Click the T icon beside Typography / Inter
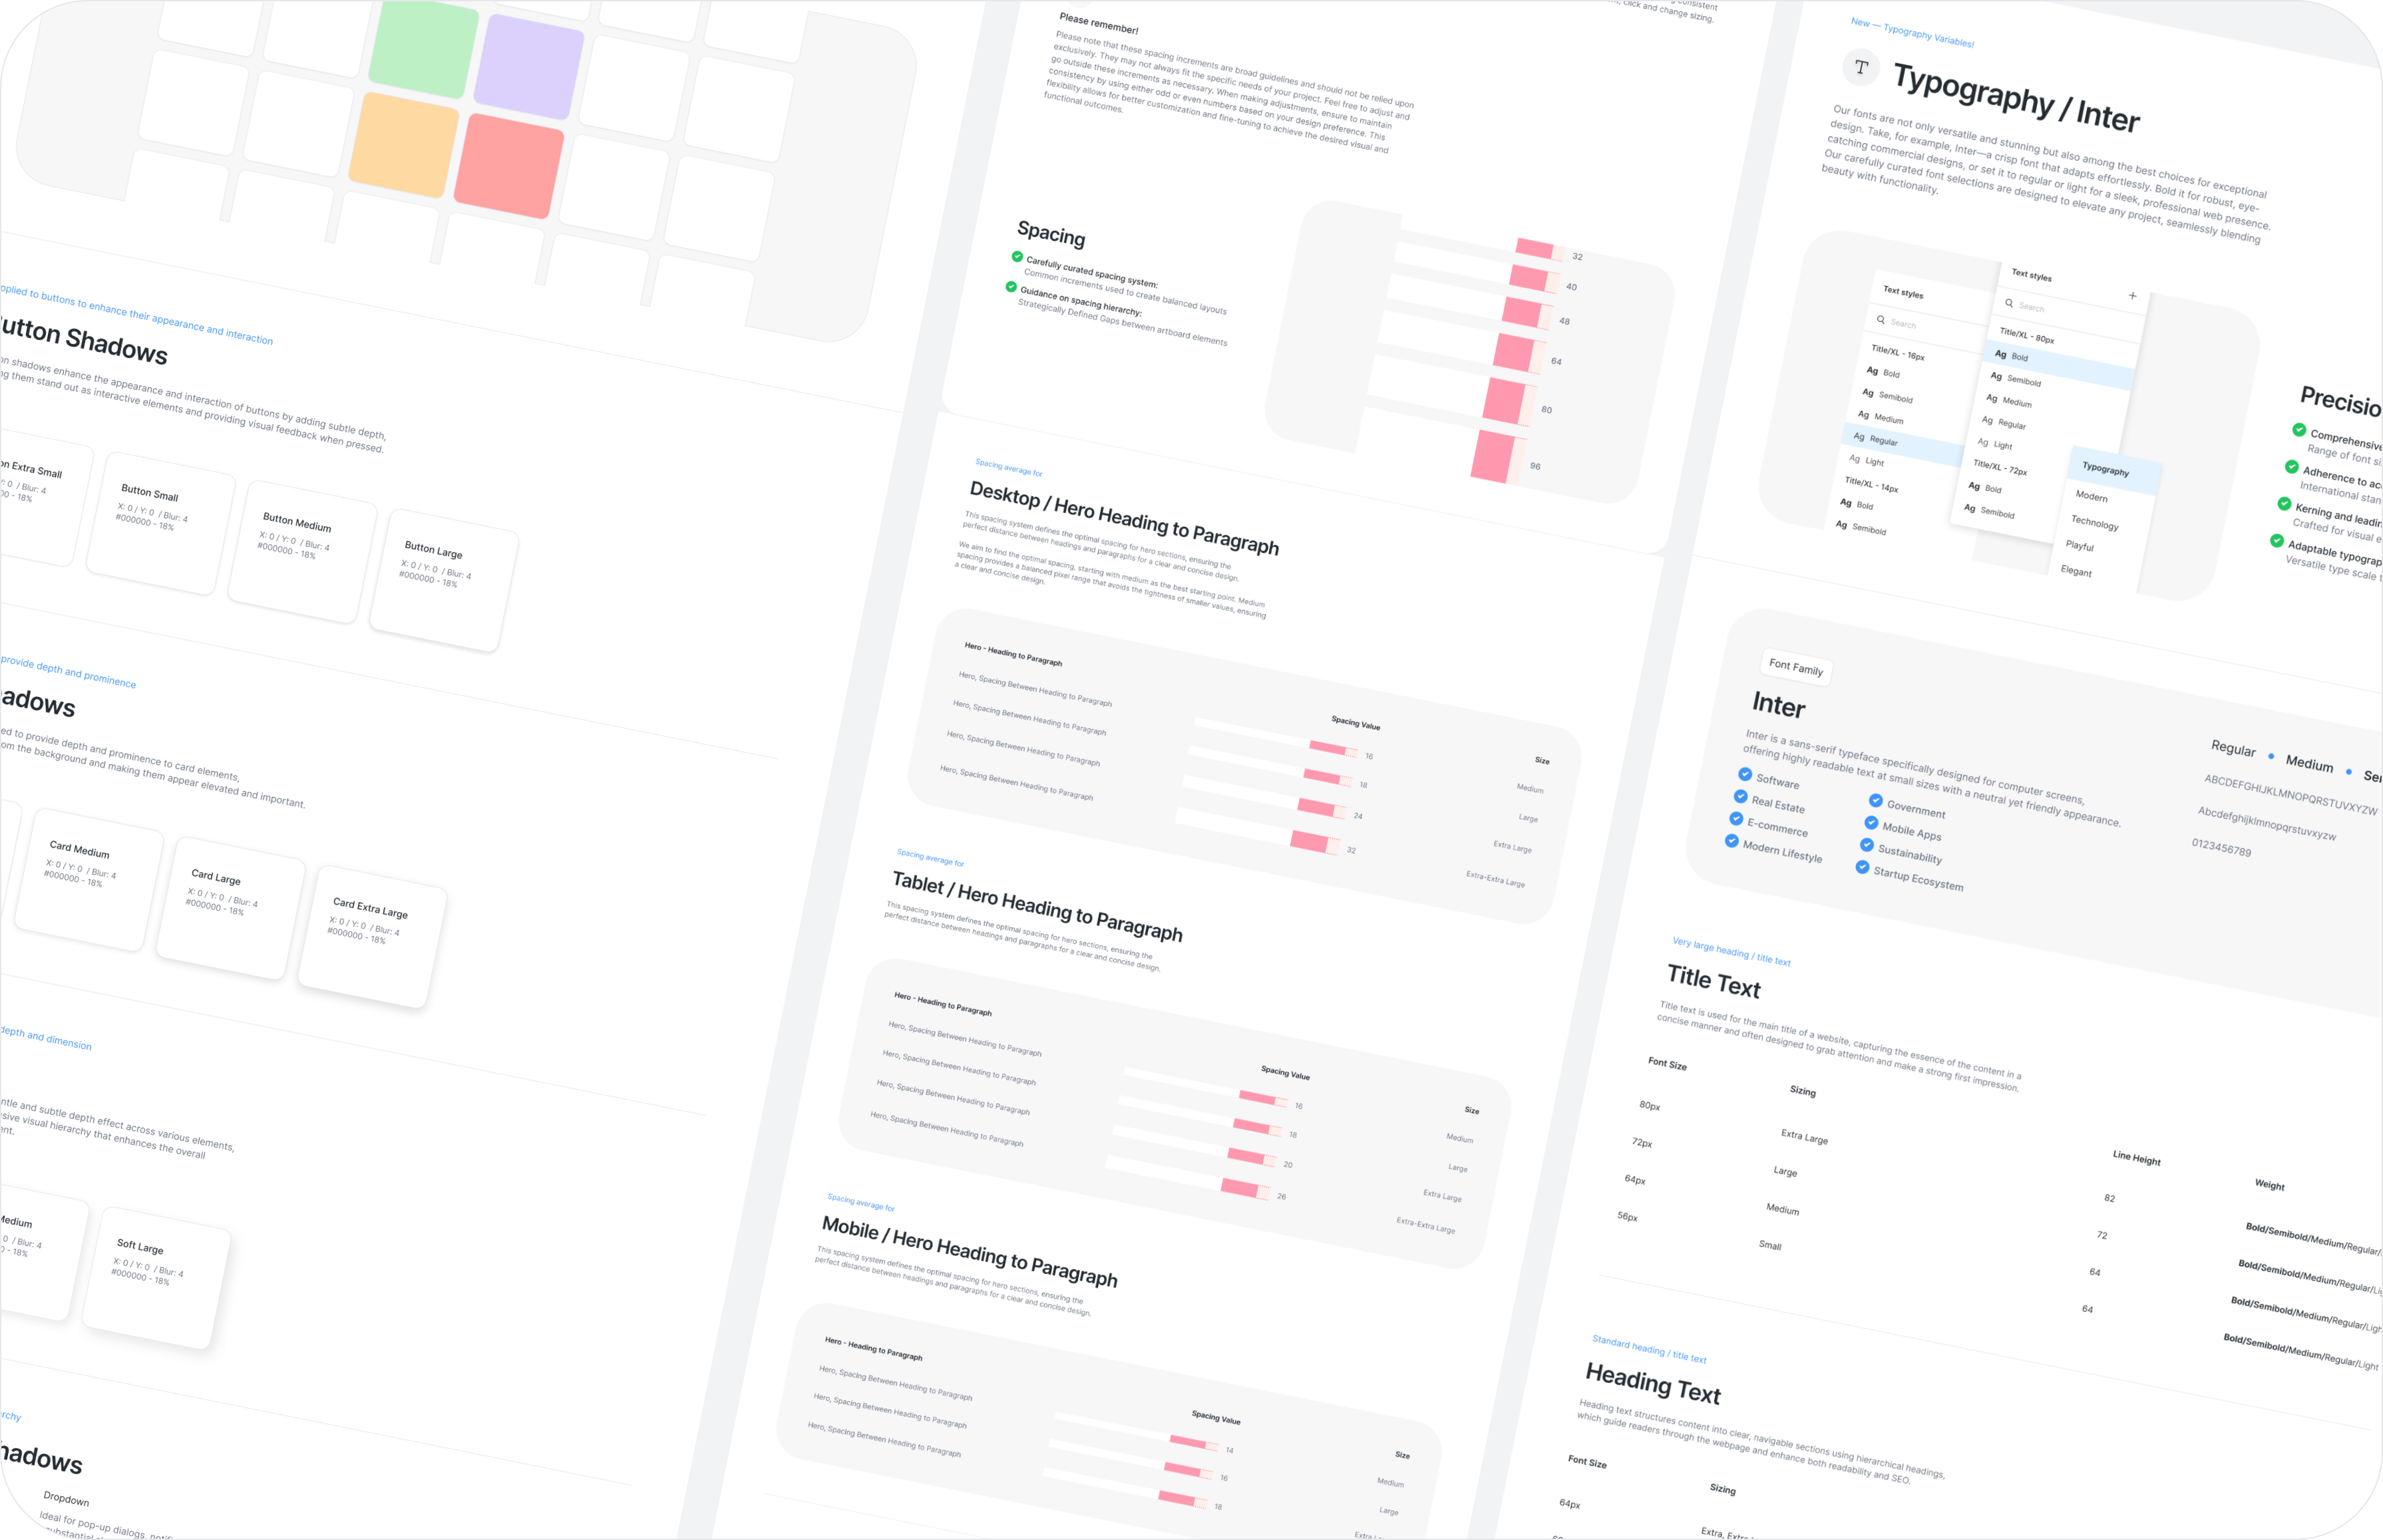This screenshot has width=2383, height=1540. pyautogui.click(x=1861, y=67)
